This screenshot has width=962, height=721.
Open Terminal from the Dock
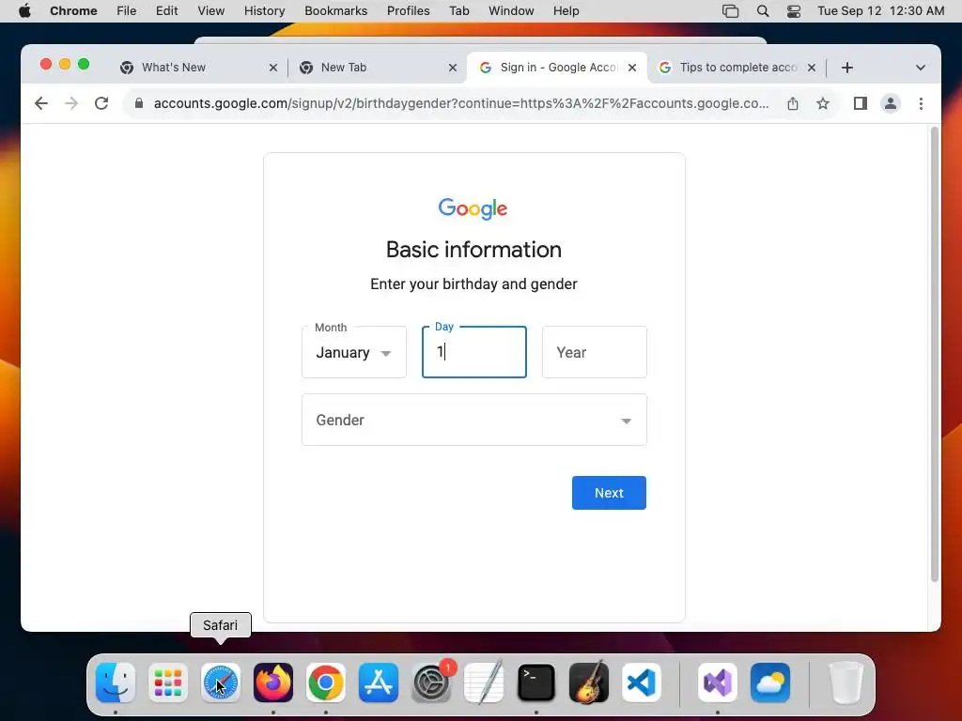click(x=536, y=683)
